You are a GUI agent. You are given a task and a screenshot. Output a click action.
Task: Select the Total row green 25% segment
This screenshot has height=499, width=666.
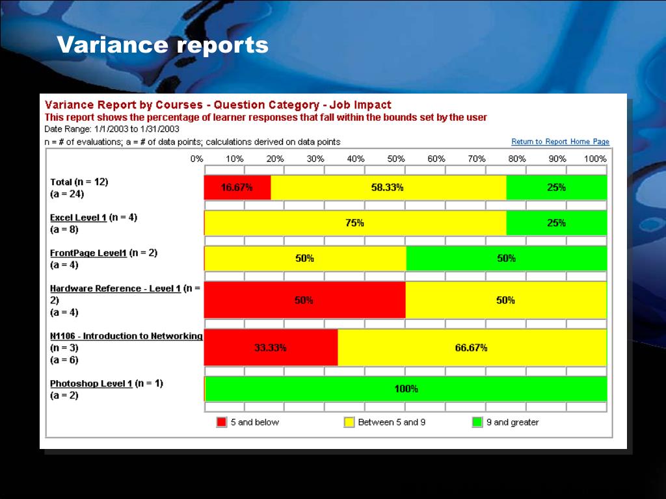557,188
